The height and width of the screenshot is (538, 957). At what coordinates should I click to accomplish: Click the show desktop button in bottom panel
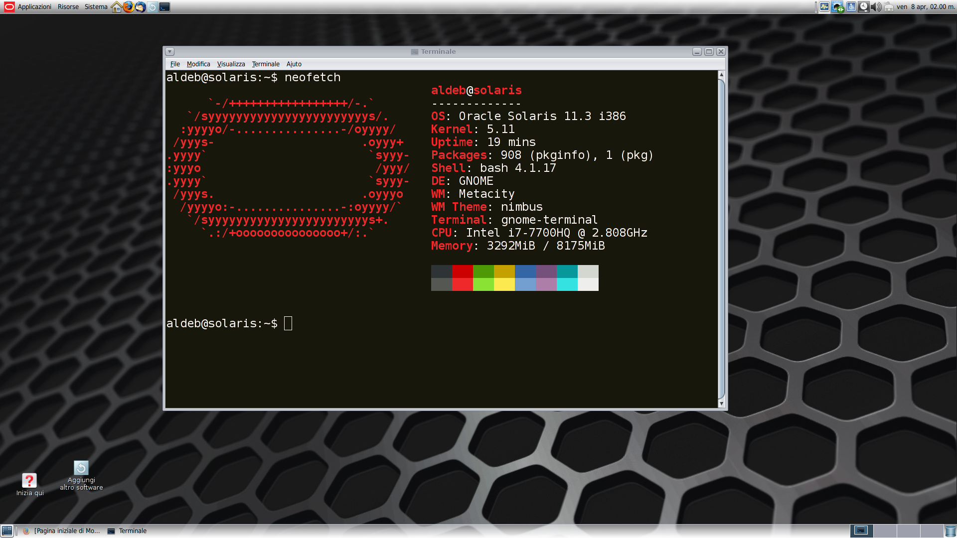7,531
